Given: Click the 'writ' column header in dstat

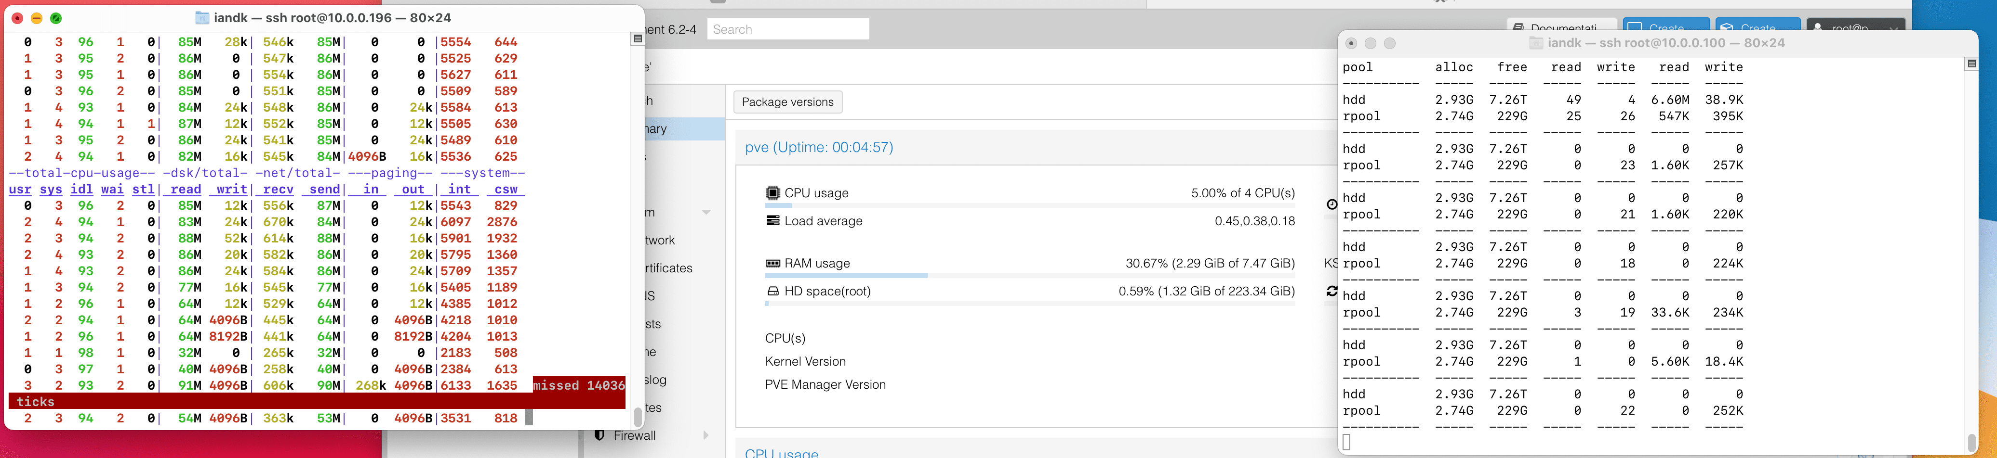Looking at the screenshot, I should coord(232,190).
